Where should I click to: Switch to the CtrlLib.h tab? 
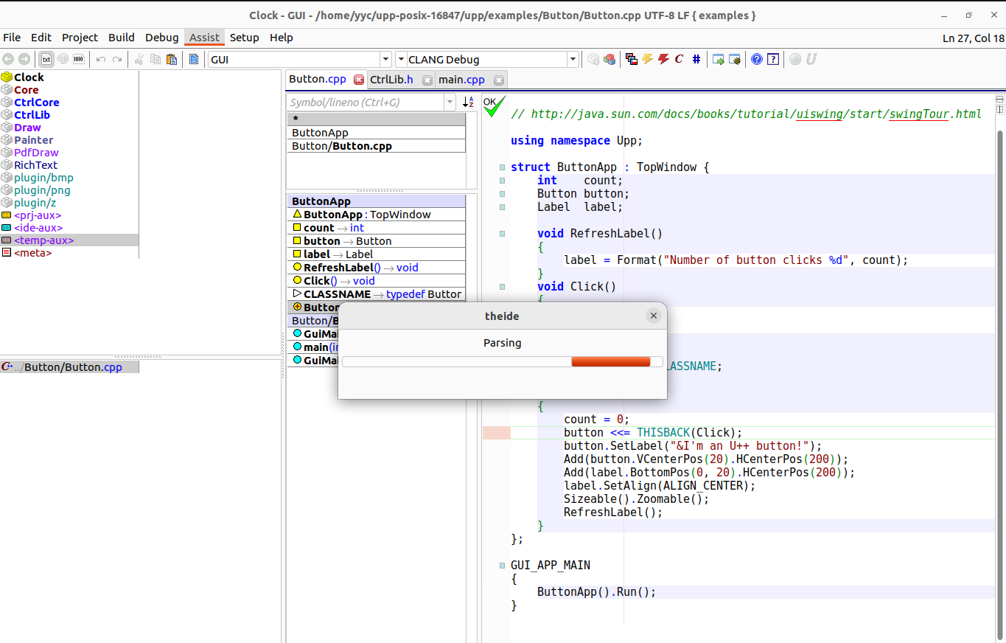pyautogui.click(x=391, y=80)
